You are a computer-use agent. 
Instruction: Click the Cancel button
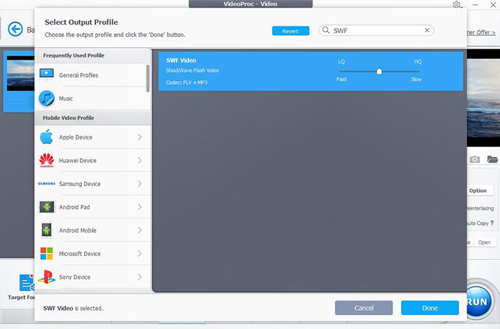point(364,308)
